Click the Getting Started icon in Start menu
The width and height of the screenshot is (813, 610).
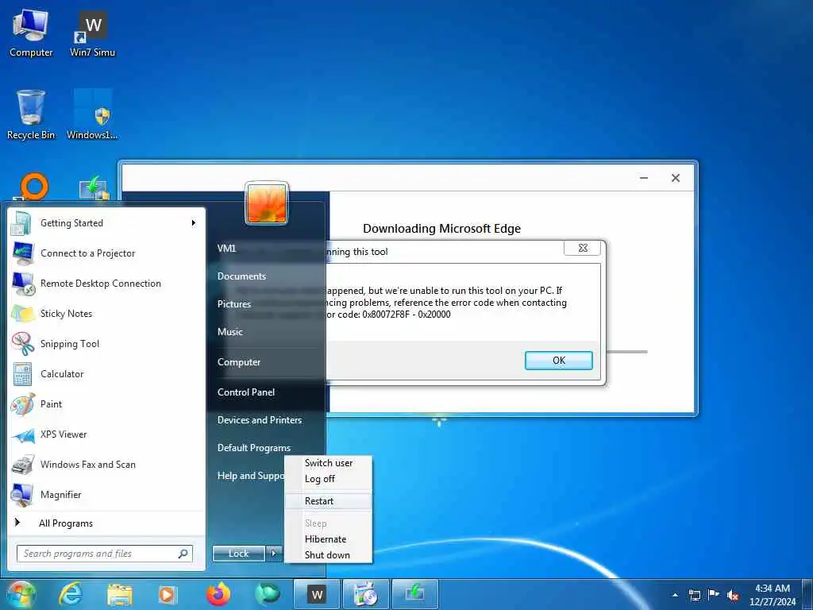click(21, 223)
